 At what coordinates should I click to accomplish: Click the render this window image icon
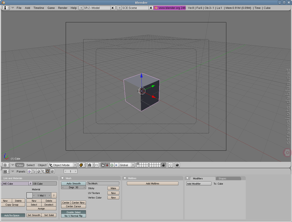point(177,165)
